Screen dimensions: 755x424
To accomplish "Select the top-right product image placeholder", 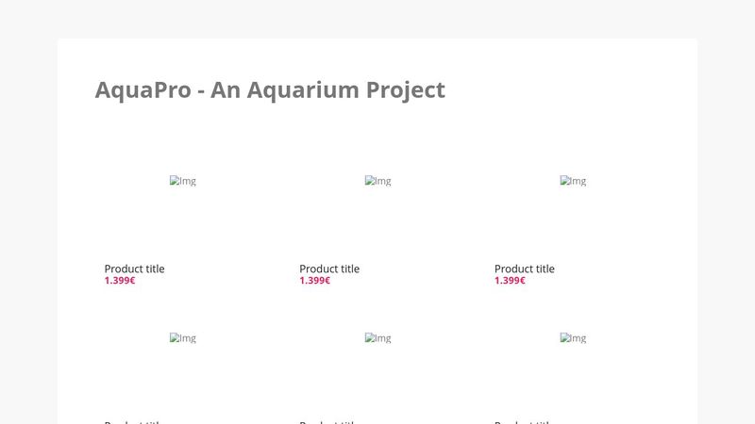I will 573,181.
